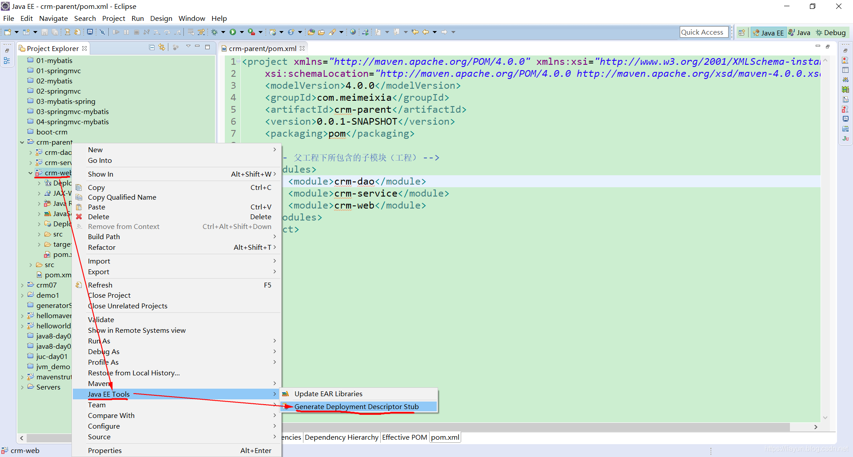
Task: Select the Java EE perspective button
Action: 768,32
